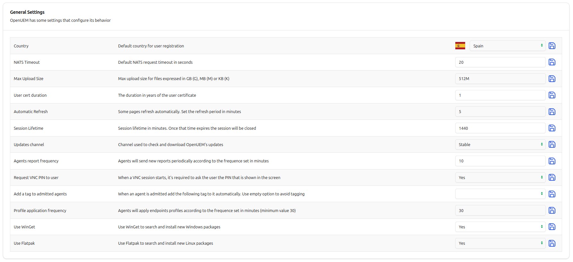Click 'Use Flatpak to search and install' description
The height and width of the screenshot is (262, 573).
click(x=166, y=243)
